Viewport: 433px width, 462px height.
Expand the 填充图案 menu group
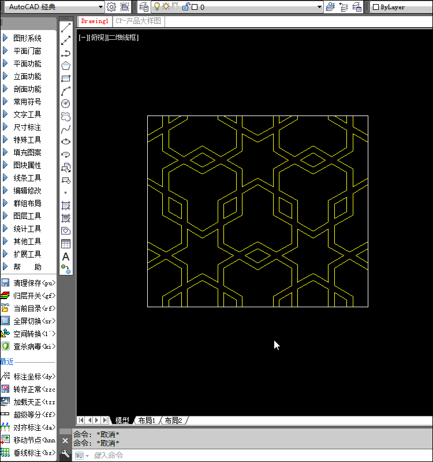point(28,152)
